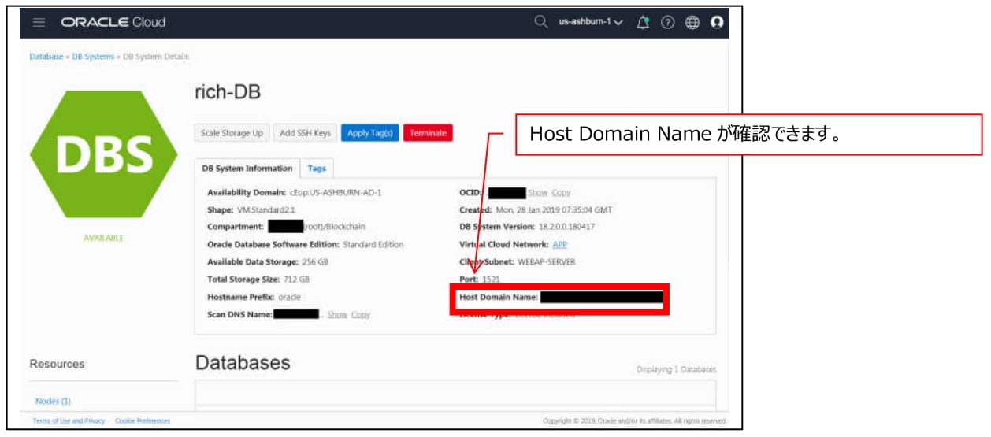This screenshot has height=437, width=991.
Task: Go to DB Systems breadcrumb link
Action: click(x=93, y=57)
